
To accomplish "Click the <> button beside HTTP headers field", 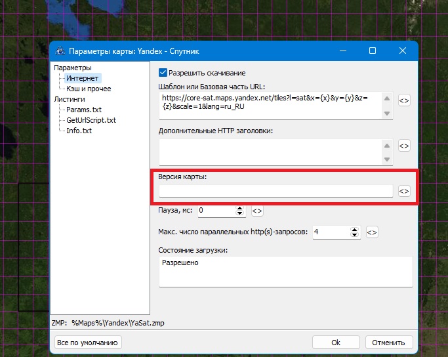I will [404, 146].
